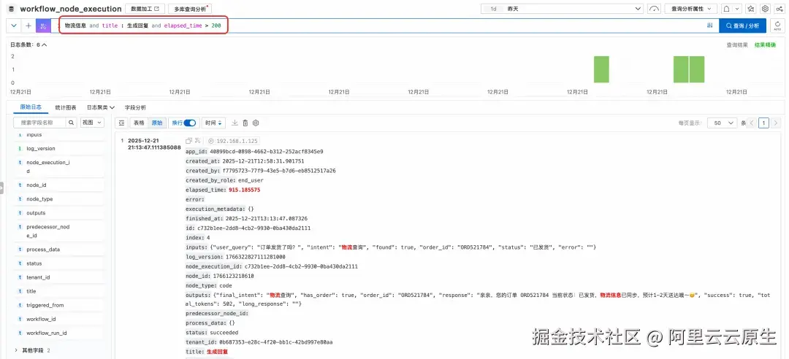Click the 多库查询分析 button
Viewport: 789px width, 359px height.
pyautogui.click(x=189, y=9)
